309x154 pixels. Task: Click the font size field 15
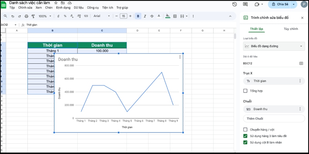point(123,16)
